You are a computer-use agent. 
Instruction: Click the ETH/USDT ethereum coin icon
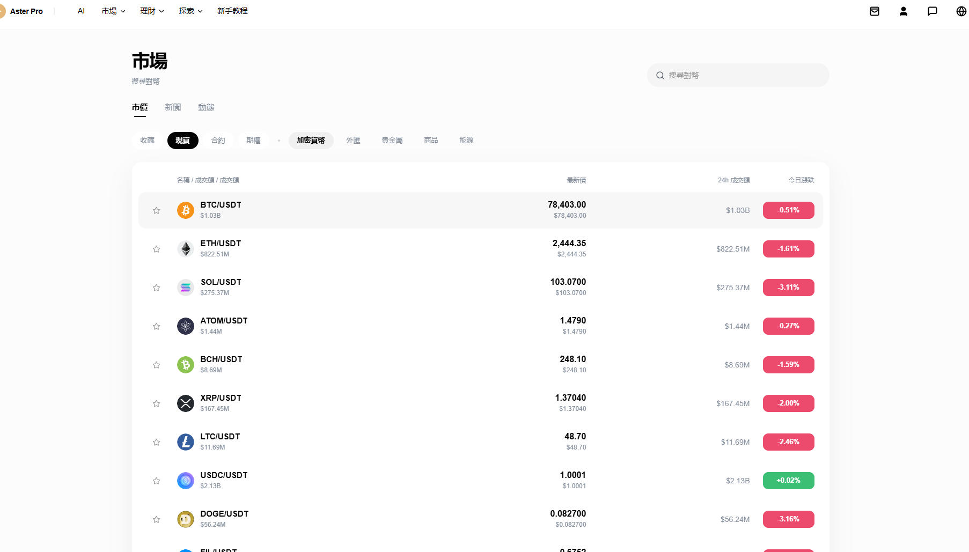[186, 249]
